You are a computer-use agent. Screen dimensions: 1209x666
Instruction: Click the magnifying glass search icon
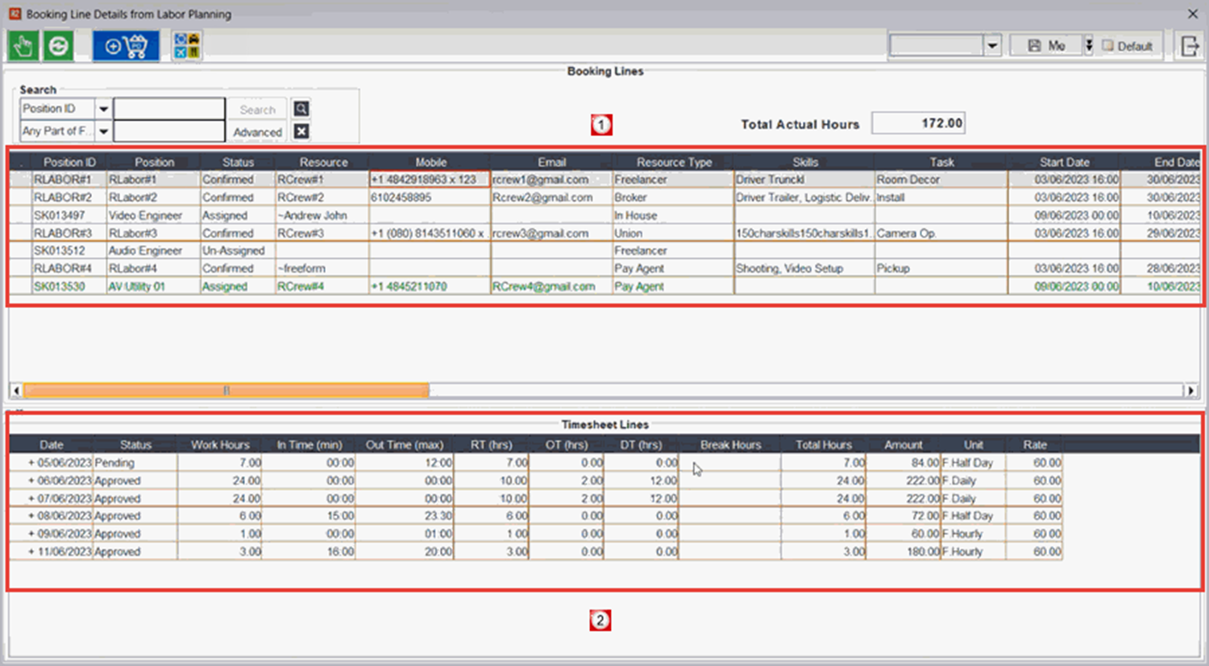tap(301, 109)
